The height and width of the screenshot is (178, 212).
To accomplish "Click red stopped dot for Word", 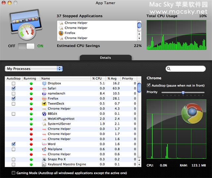I will pyautogui.click(x=31, y=144).
